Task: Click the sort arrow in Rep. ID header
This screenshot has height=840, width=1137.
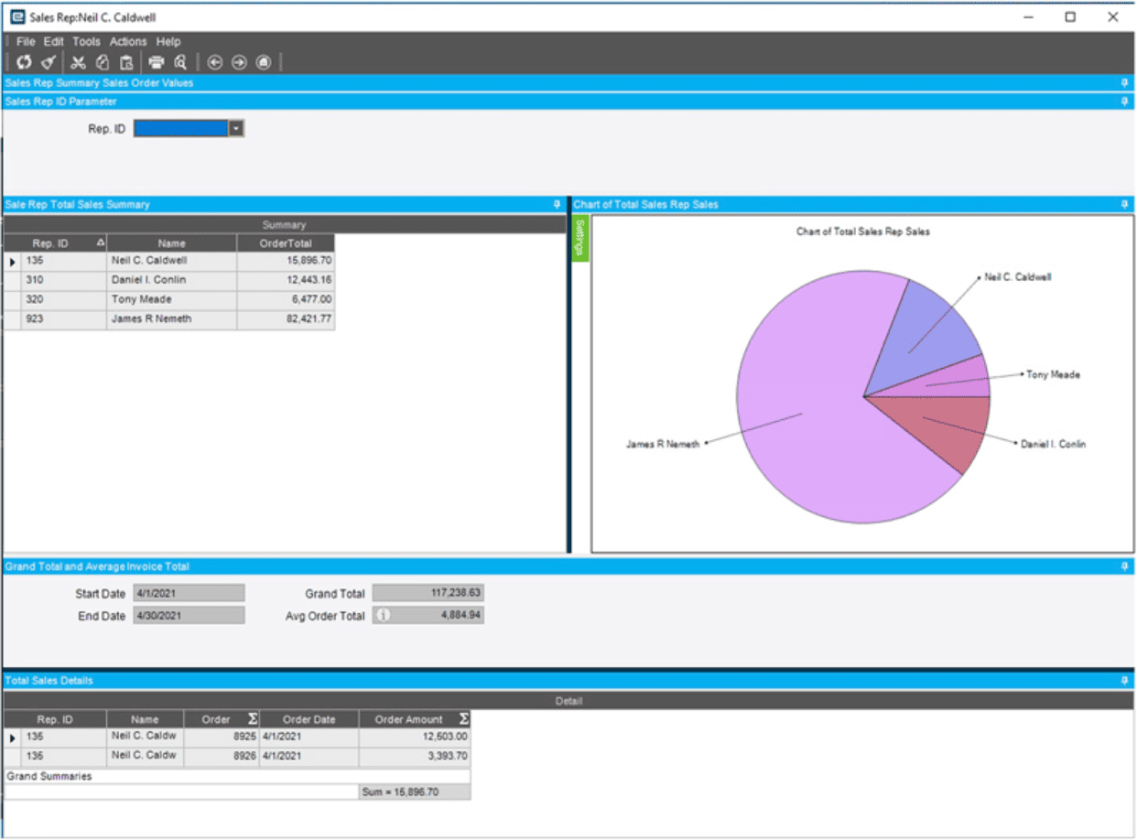Action: [x=101, y=242]
